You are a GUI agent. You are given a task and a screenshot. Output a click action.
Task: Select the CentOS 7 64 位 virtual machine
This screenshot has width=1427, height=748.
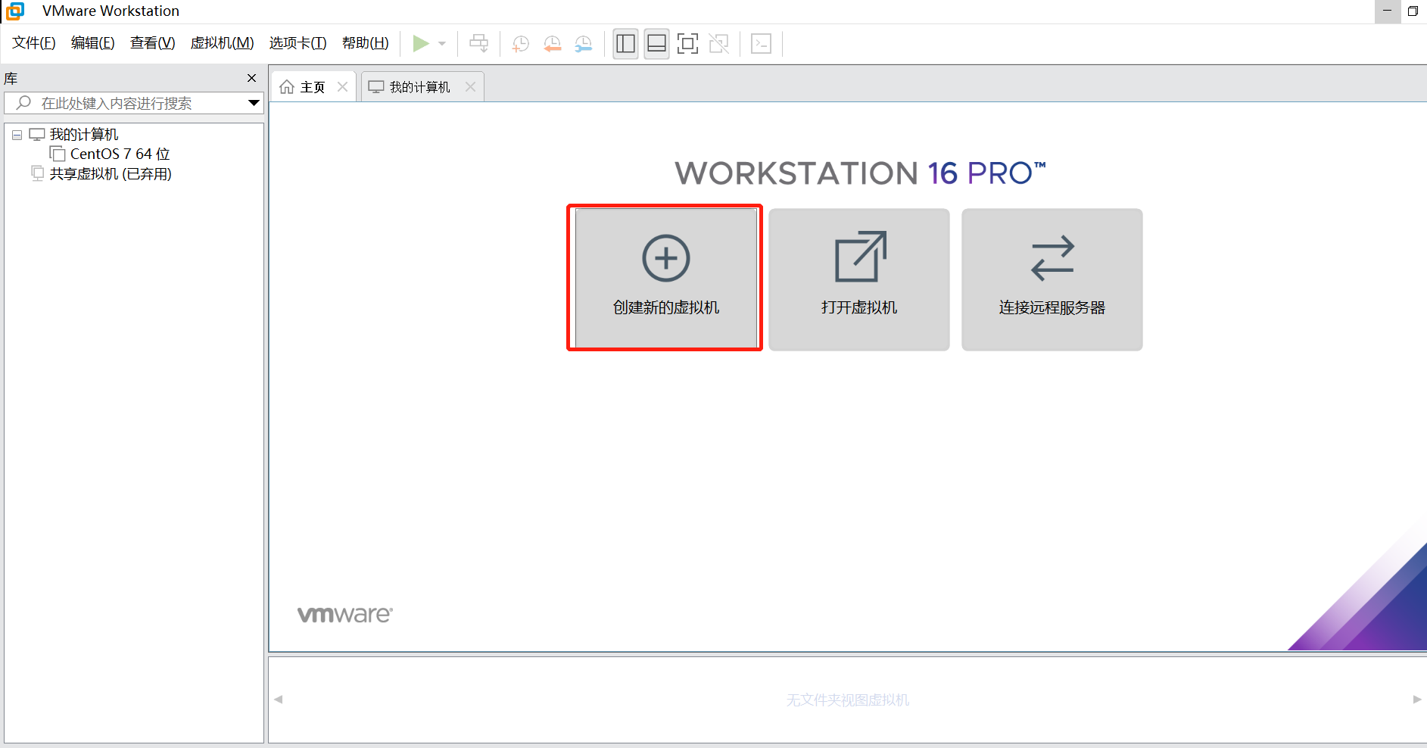pyautogui.click(x=120, y=154)
